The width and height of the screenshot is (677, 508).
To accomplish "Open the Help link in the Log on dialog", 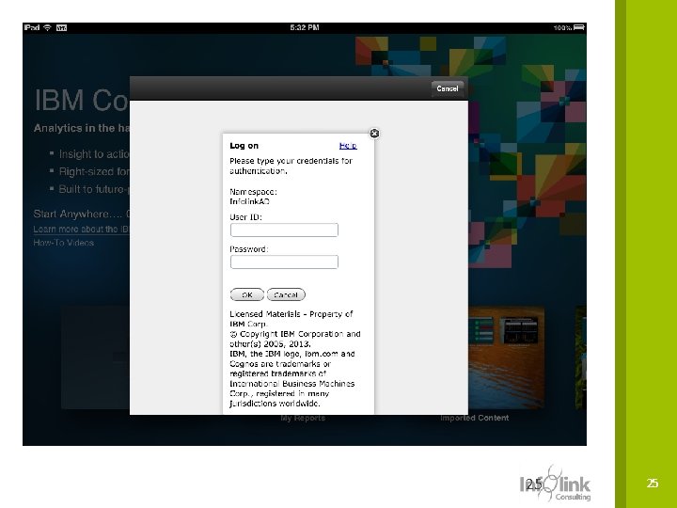I will tap(348, 146).
